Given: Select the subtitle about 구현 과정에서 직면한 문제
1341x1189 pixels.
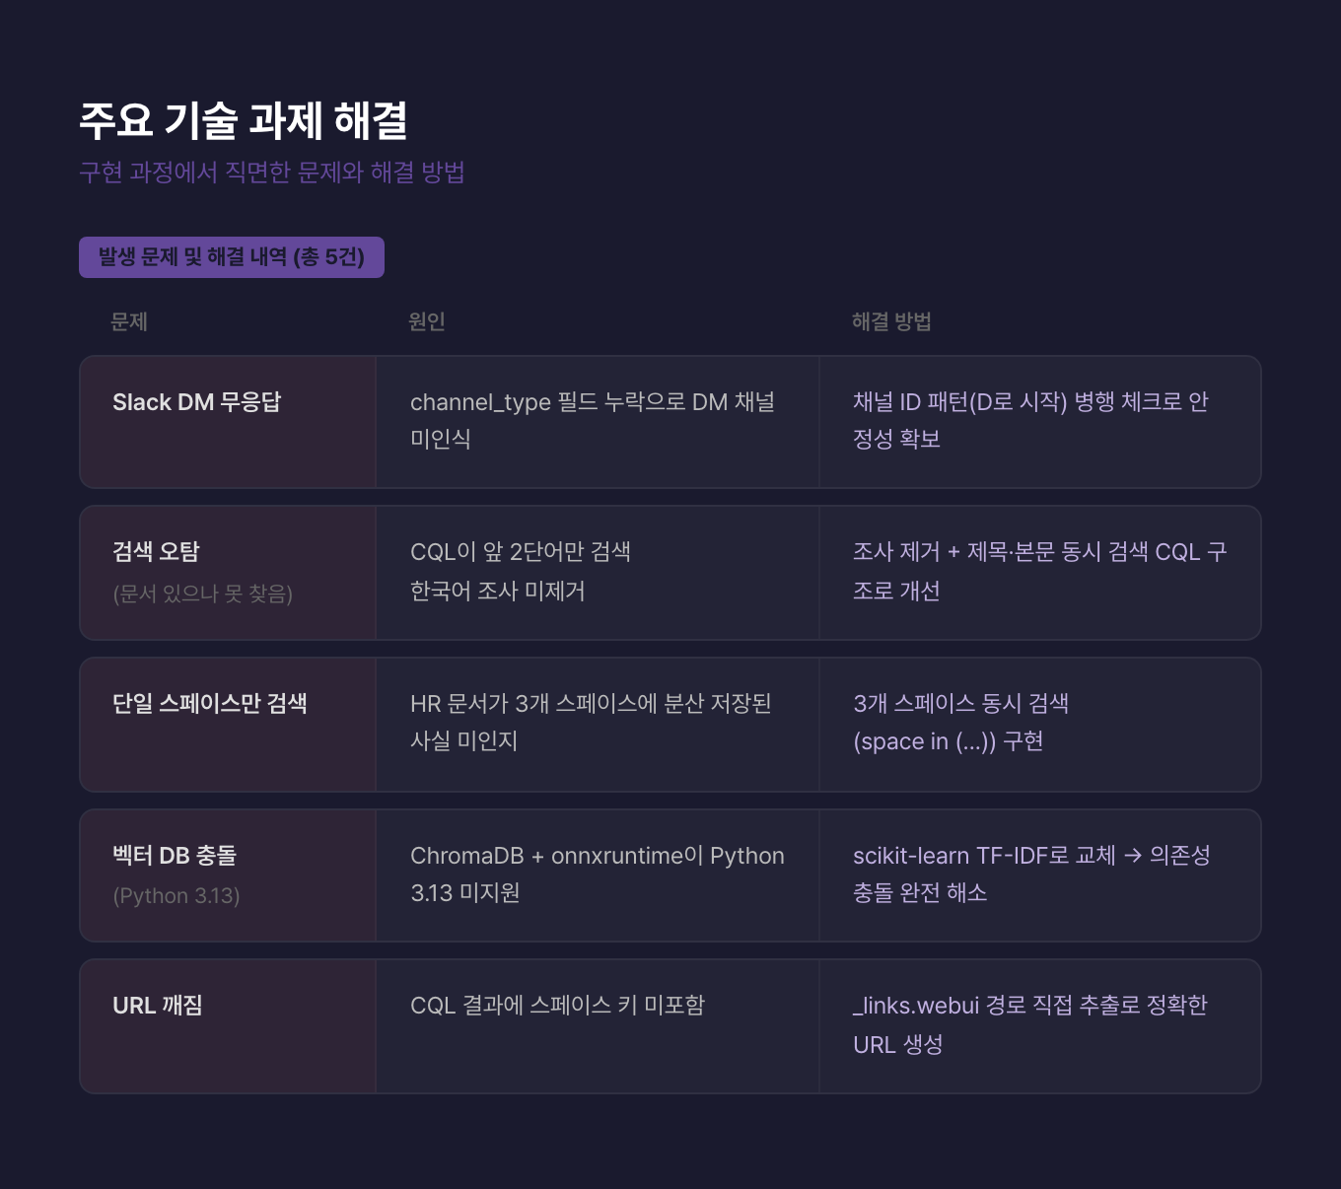Looking at the screenshot, I should point(271,173).
